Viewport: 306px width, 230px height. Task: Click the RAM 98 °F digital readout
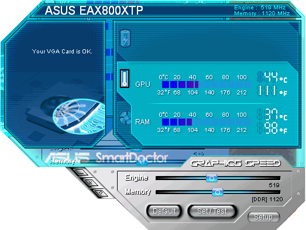272,128
